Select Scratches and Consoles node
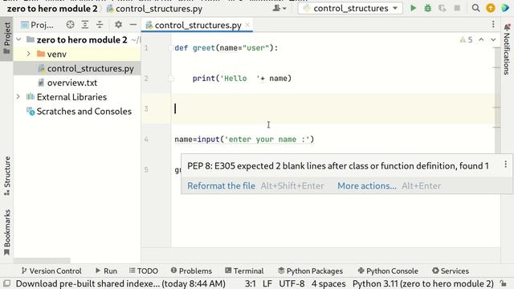This screenshot has height=289, width=514. click(x=84, y=111)
